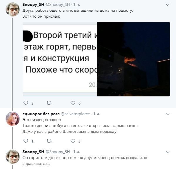Open the message screenshot image attachment
This screenshot has width=176, height=169.
[x=60, y=59]
